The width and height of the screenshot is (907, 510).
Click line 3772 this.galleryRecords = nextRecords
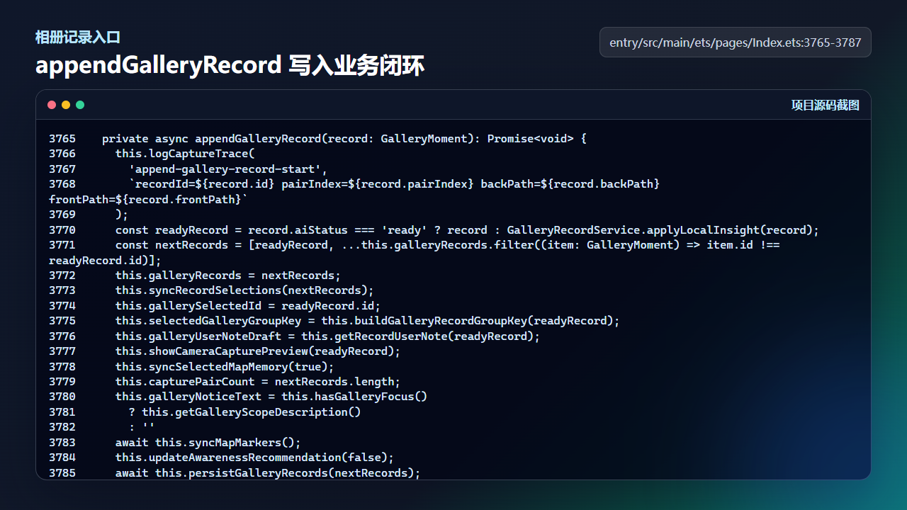click(228, 276)
